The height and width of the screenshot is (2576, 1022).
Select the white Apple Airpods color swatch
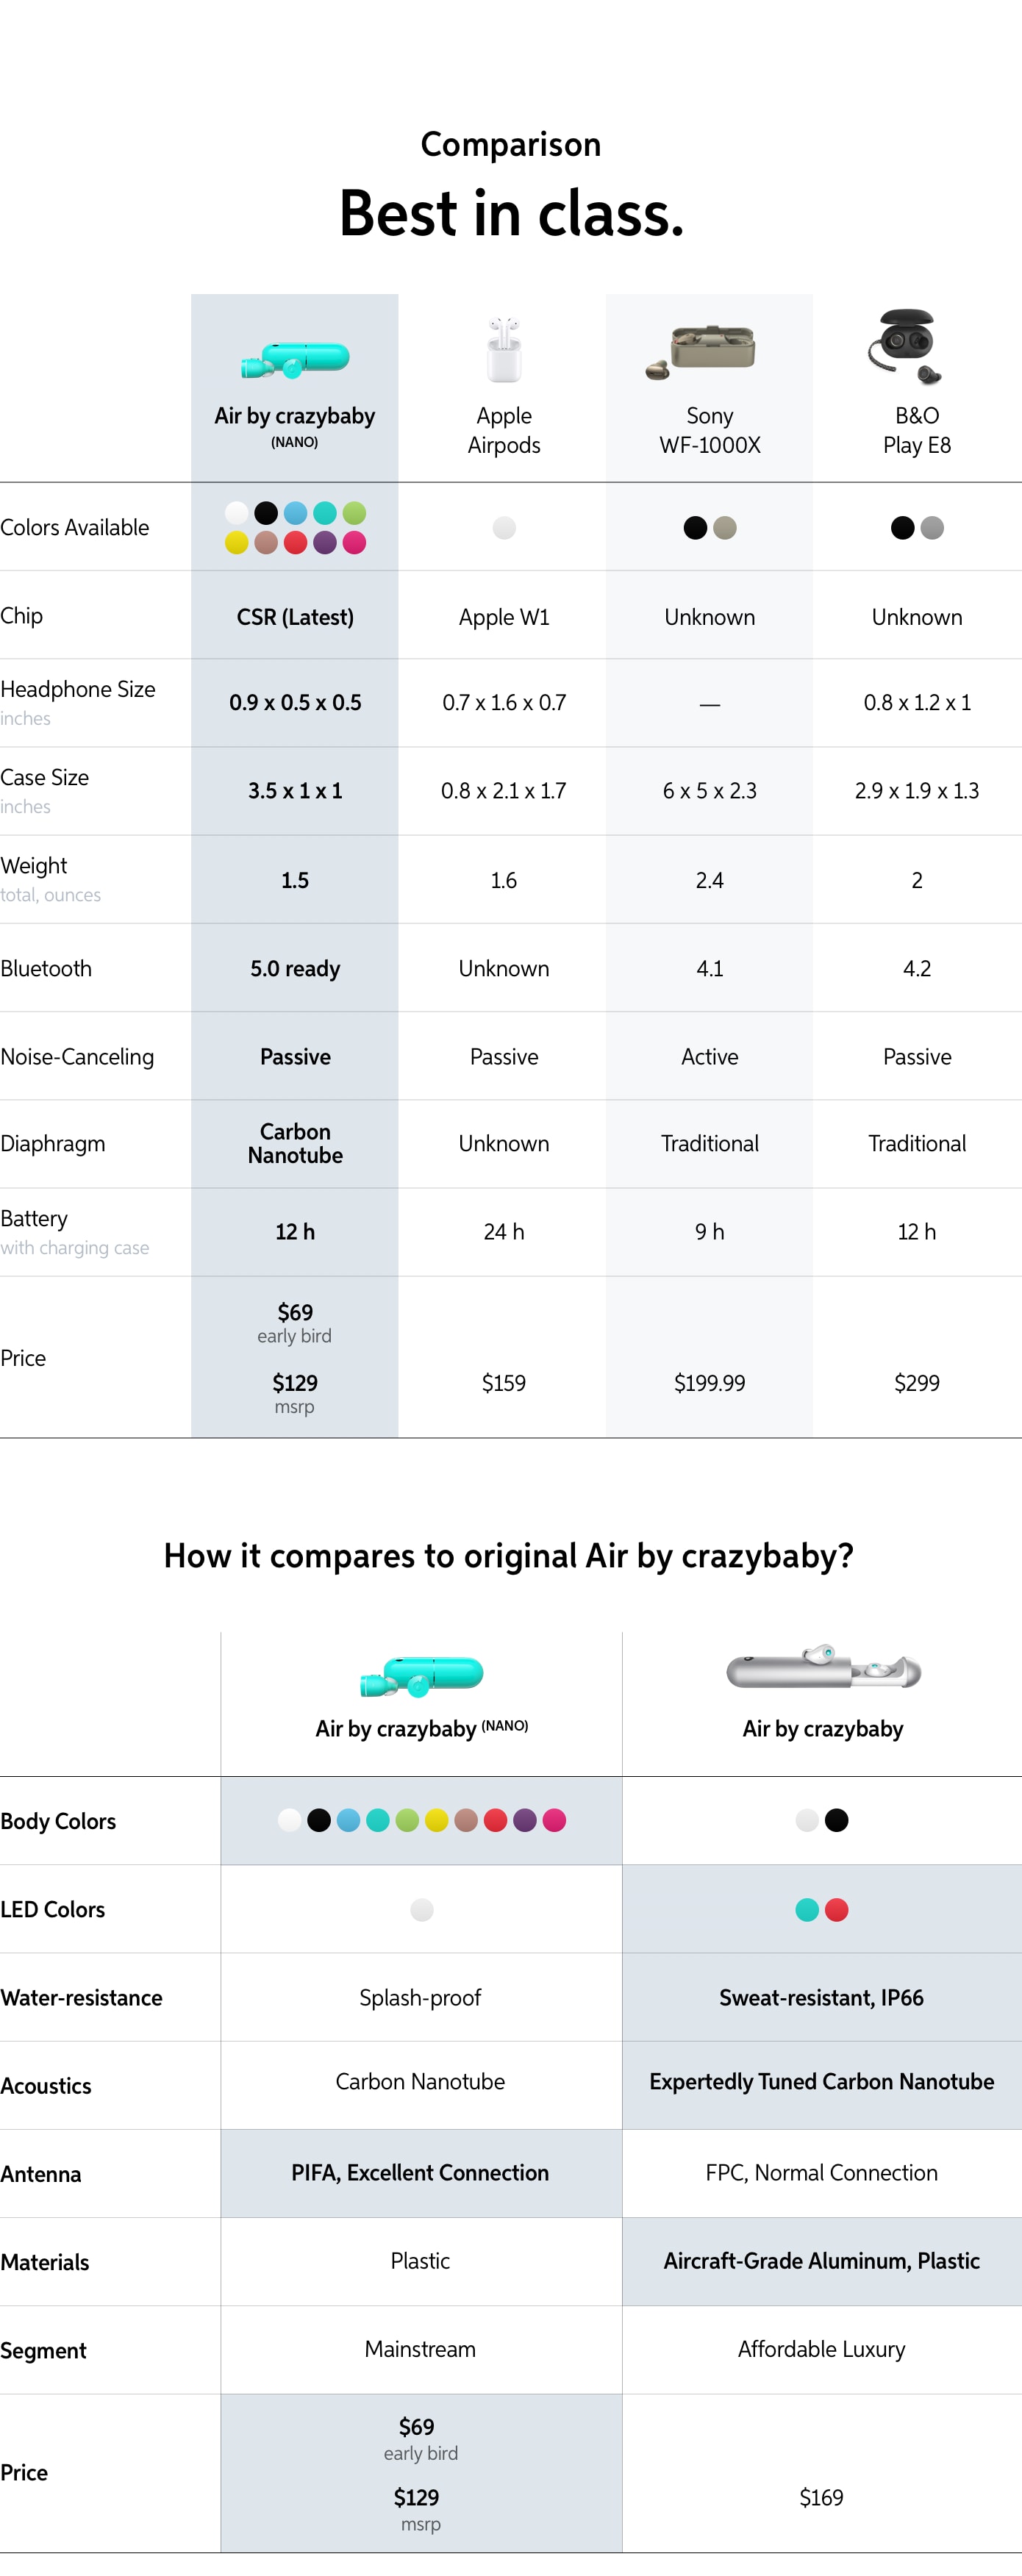(x=504, y=528)
